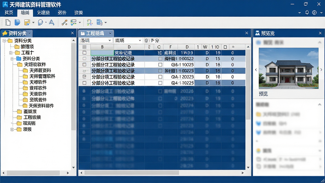Screen dimensions: 325x183
Task: Toggle the square box in the table header beside the + column
Action: 225,47
